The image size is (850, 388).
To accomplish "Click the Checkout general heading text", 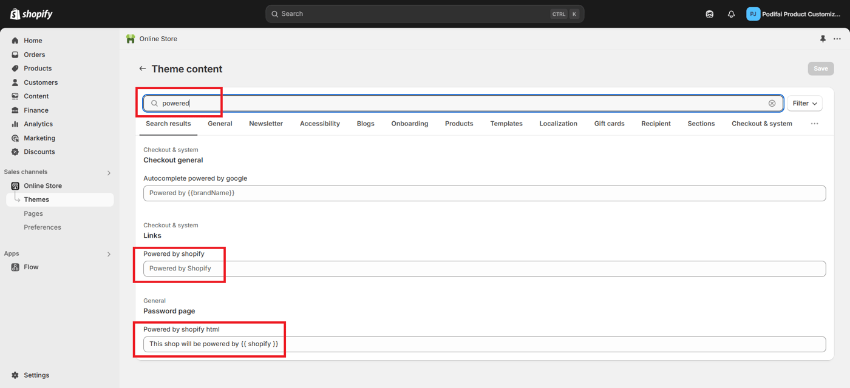I will [x=173, y=161].
